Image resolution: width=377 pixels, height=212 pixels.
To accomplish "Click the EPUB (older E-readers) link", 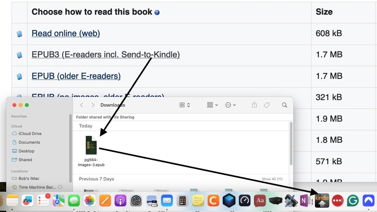I will pyautogui.click(x=76, y=76).
